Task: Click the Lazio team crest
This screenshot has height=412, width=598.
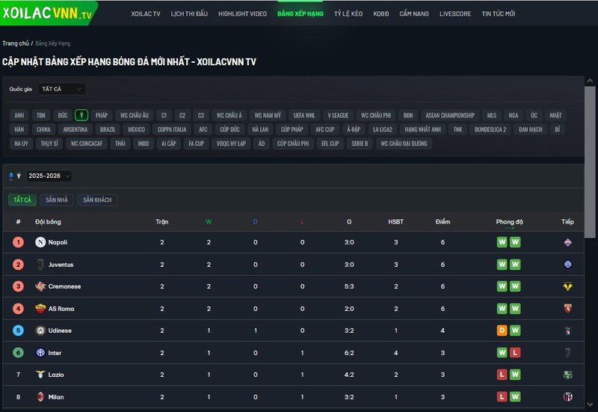Action: click(x=40, y=375)
